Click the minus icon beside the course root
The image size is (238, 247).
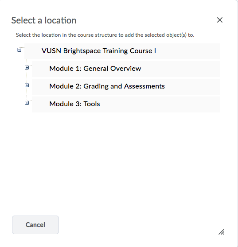(19, 50)
